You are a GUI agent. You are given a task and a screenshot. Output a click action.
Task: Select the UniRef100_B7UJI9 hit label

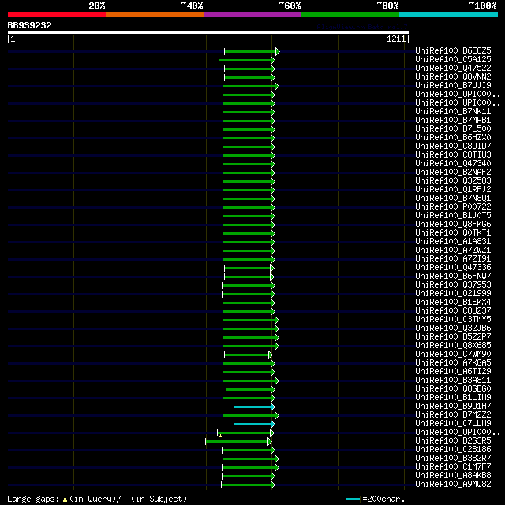(453, 85)
